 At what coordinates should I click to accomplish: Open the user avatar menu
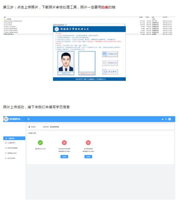170,119
